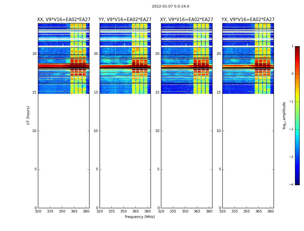The image size is (304, 231).
Task: Click y-axis tick '5' on XX panel
Action: pos(36,169)
